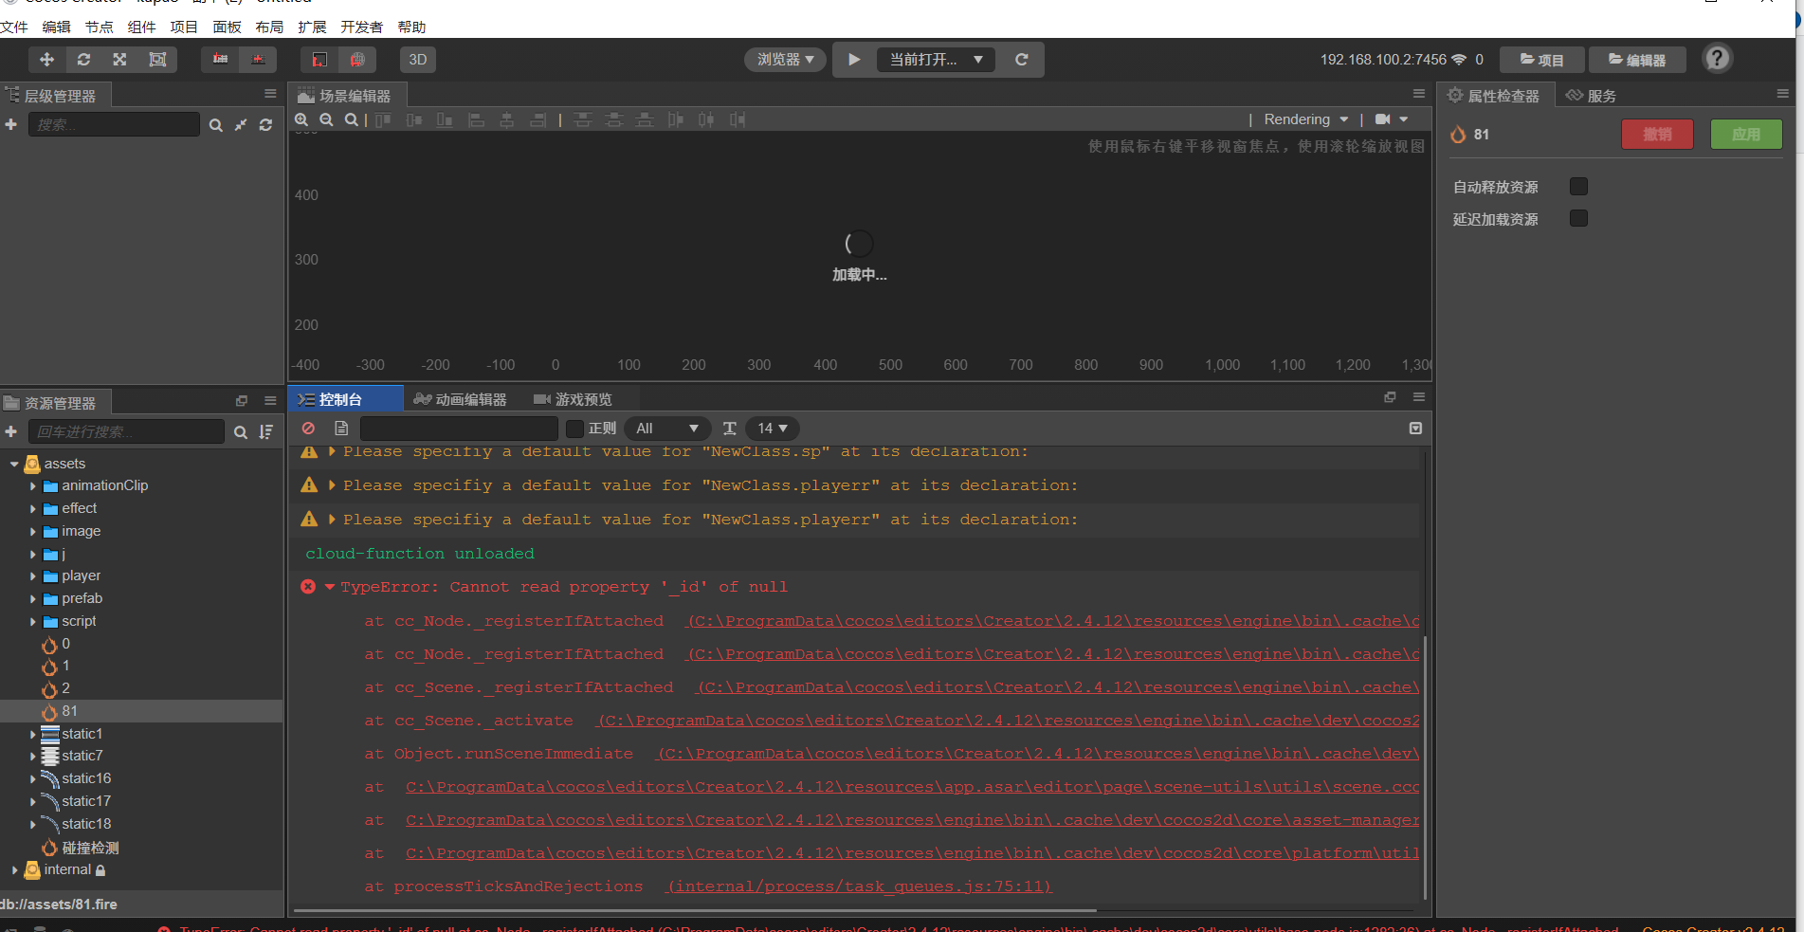Open the font size 14 dropdown
Viewport: 1804px width, 932px height.
(x=773, y=429)
